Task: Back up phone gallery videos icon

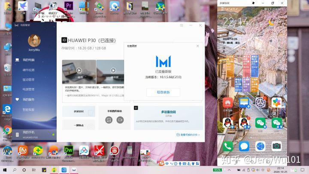Action: 120,120
